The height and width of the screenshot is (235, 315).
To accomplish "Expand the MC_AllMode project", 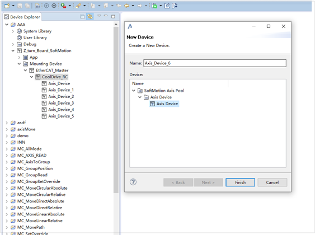I will [x=7, y=149].
